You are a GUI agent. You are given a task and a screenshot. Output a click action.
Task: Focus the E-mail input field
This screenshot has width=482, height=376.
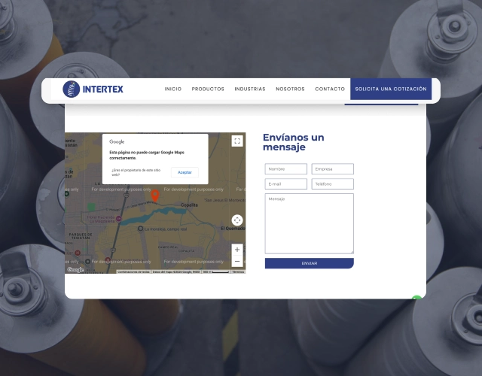(286, 183)
